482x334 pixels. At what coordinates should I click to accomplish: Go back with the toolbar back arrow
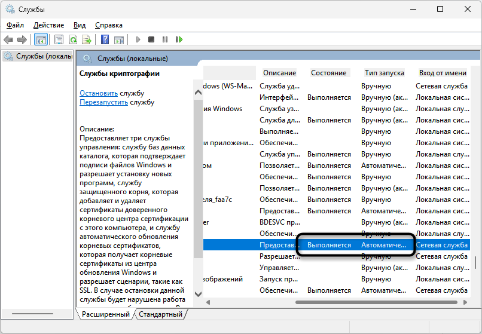(8, 39)
